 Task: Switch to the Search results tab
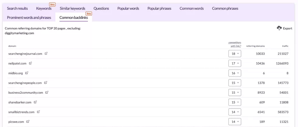tap(17, 8)
